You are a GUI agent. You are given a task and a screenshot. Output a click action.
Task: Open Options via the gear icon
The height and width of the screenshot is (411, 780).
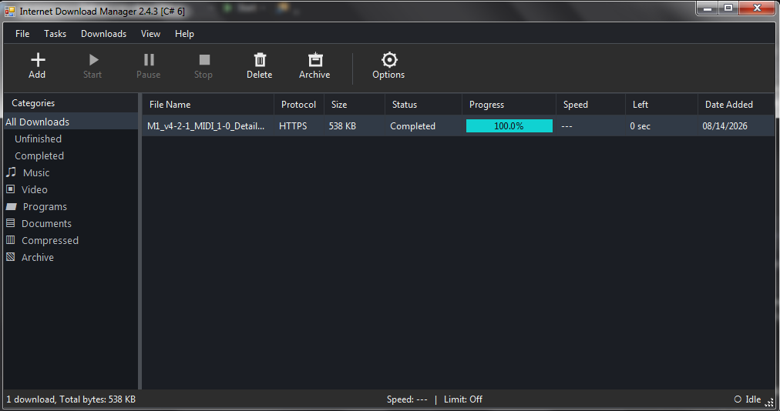click(389, 59)
